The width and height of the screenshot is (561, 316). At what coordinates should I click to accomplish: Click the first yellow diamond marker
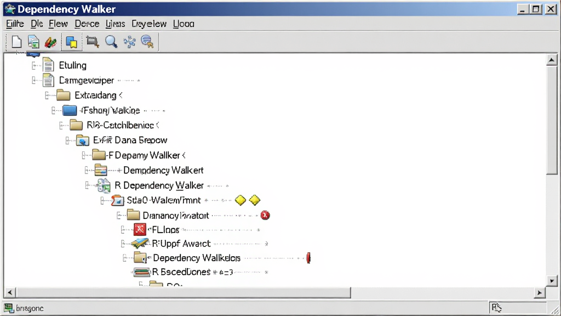pos(241,200)
